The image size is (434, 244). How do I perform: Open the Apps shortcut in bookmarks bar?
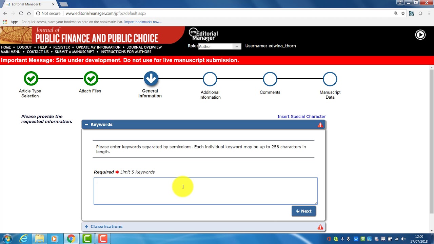[11, 22]
